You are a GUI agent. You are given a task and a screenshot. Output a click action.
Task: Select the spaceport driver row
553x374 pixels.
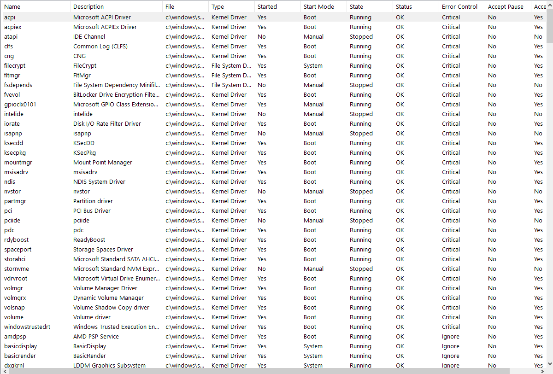[273, 249]
